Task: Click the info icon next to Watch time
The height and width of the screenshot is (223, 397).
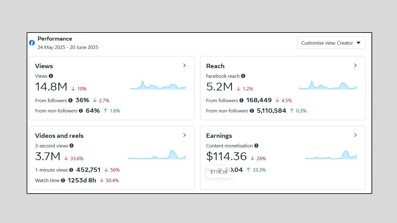Action: [x=63, y=180]
